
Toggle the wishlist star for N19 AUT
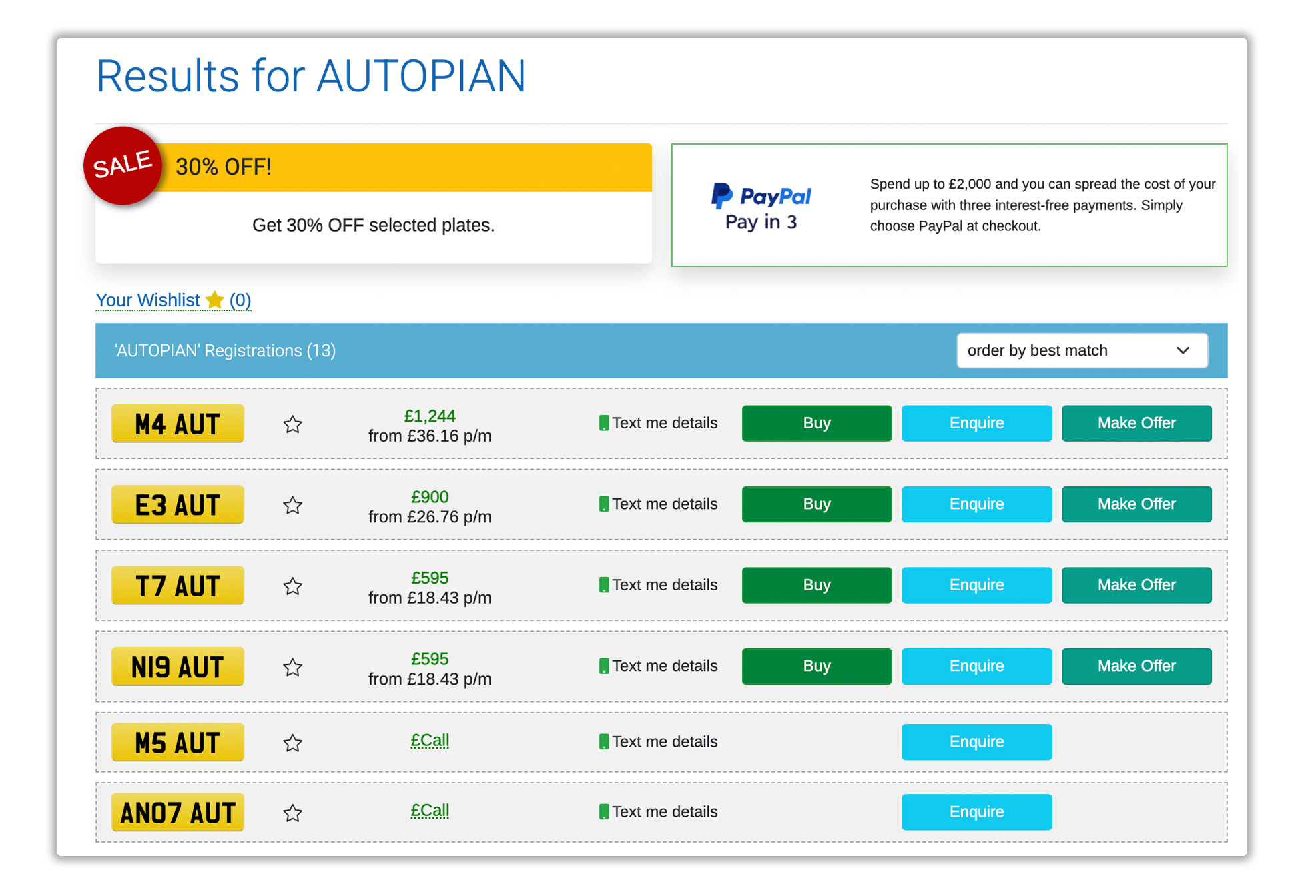292,667
